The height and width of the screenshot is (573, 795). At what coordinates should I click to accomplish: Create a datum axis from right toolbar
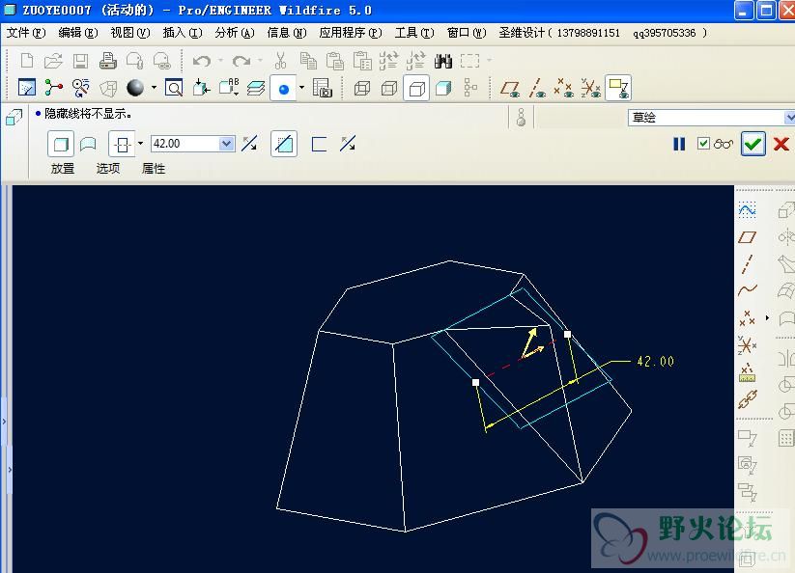click(748, 263)
